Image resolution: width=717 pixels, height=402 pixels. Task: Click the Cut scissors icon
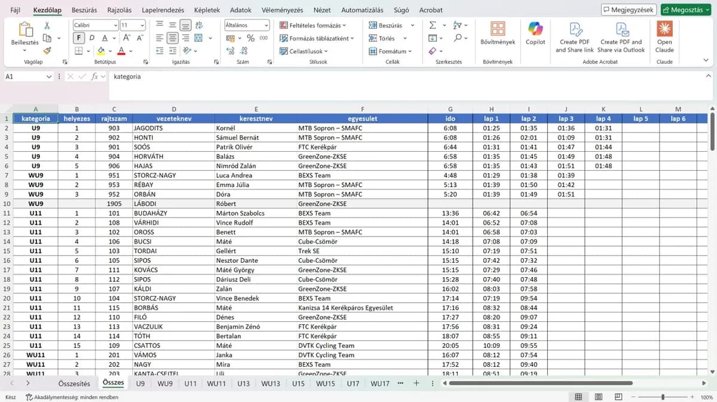[47, 26]
